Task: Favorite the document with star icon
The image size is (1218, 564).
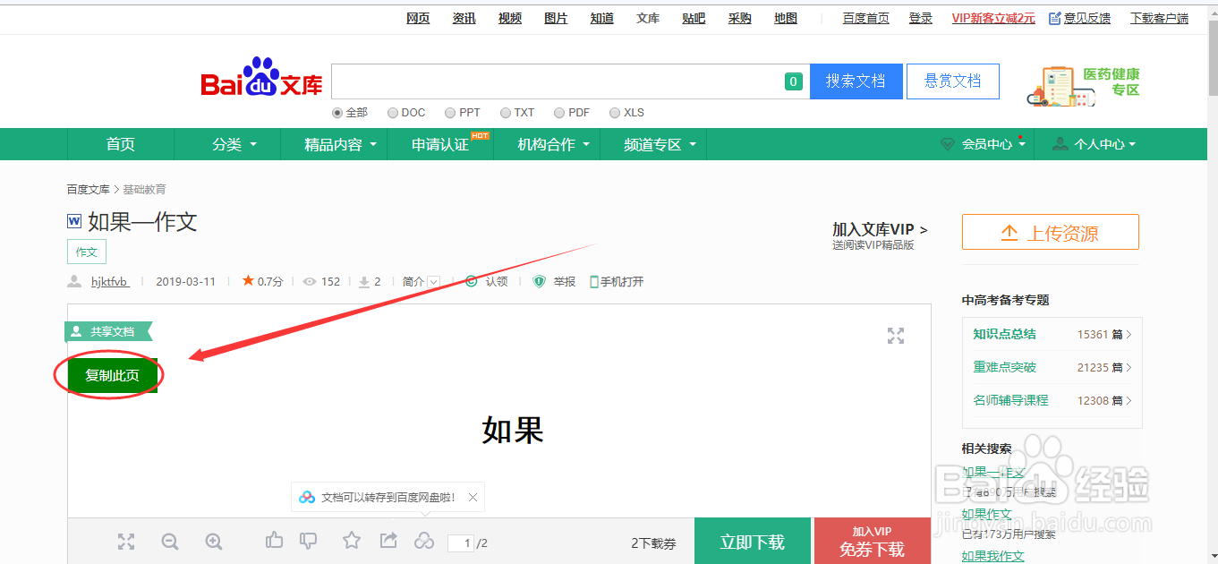Action: tap(352, 540)
